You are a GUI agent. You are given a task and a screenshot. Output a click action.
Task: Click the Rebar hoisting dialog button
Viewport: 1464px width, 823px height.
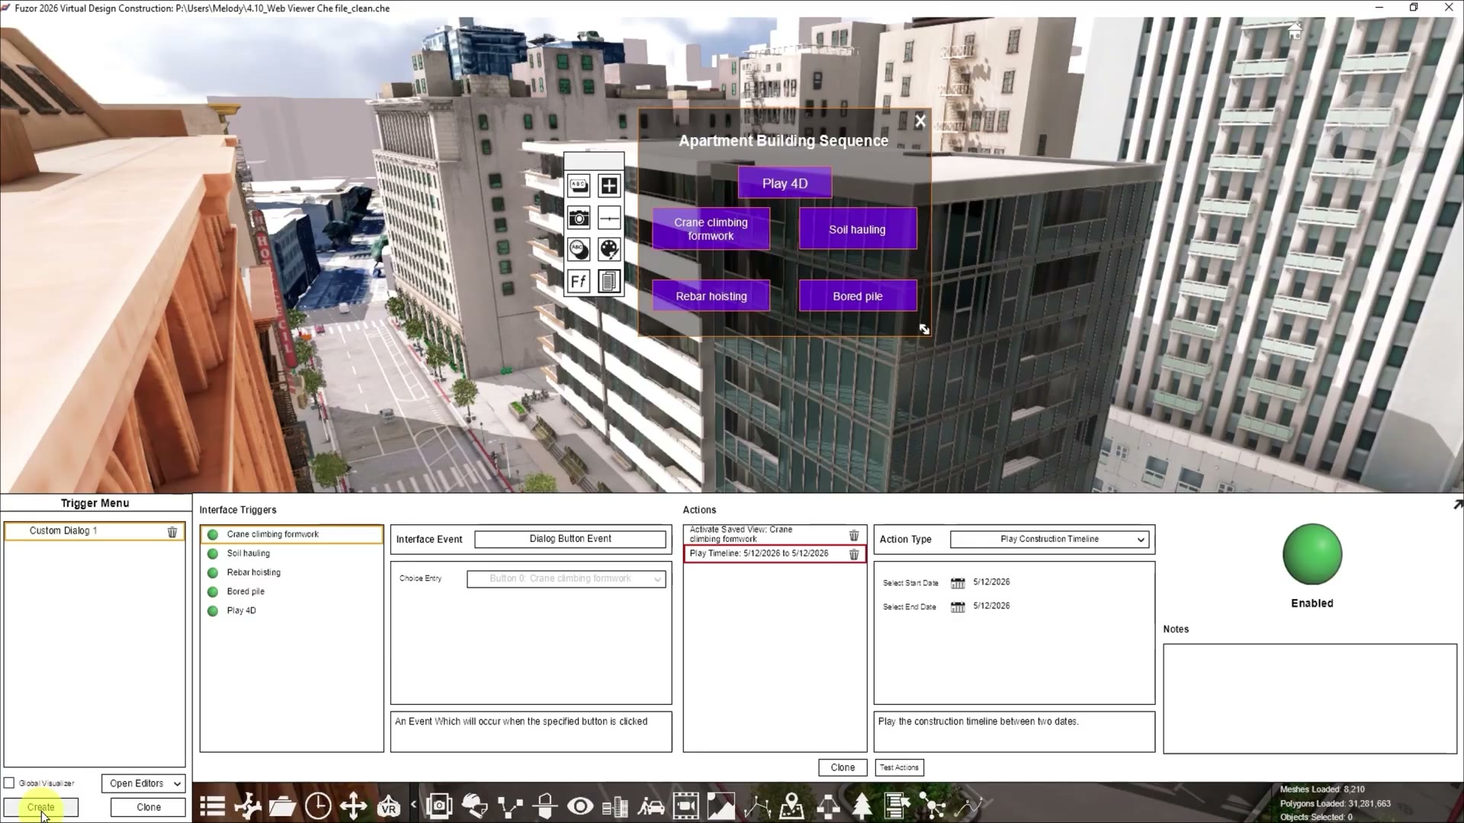pos(711,296)
